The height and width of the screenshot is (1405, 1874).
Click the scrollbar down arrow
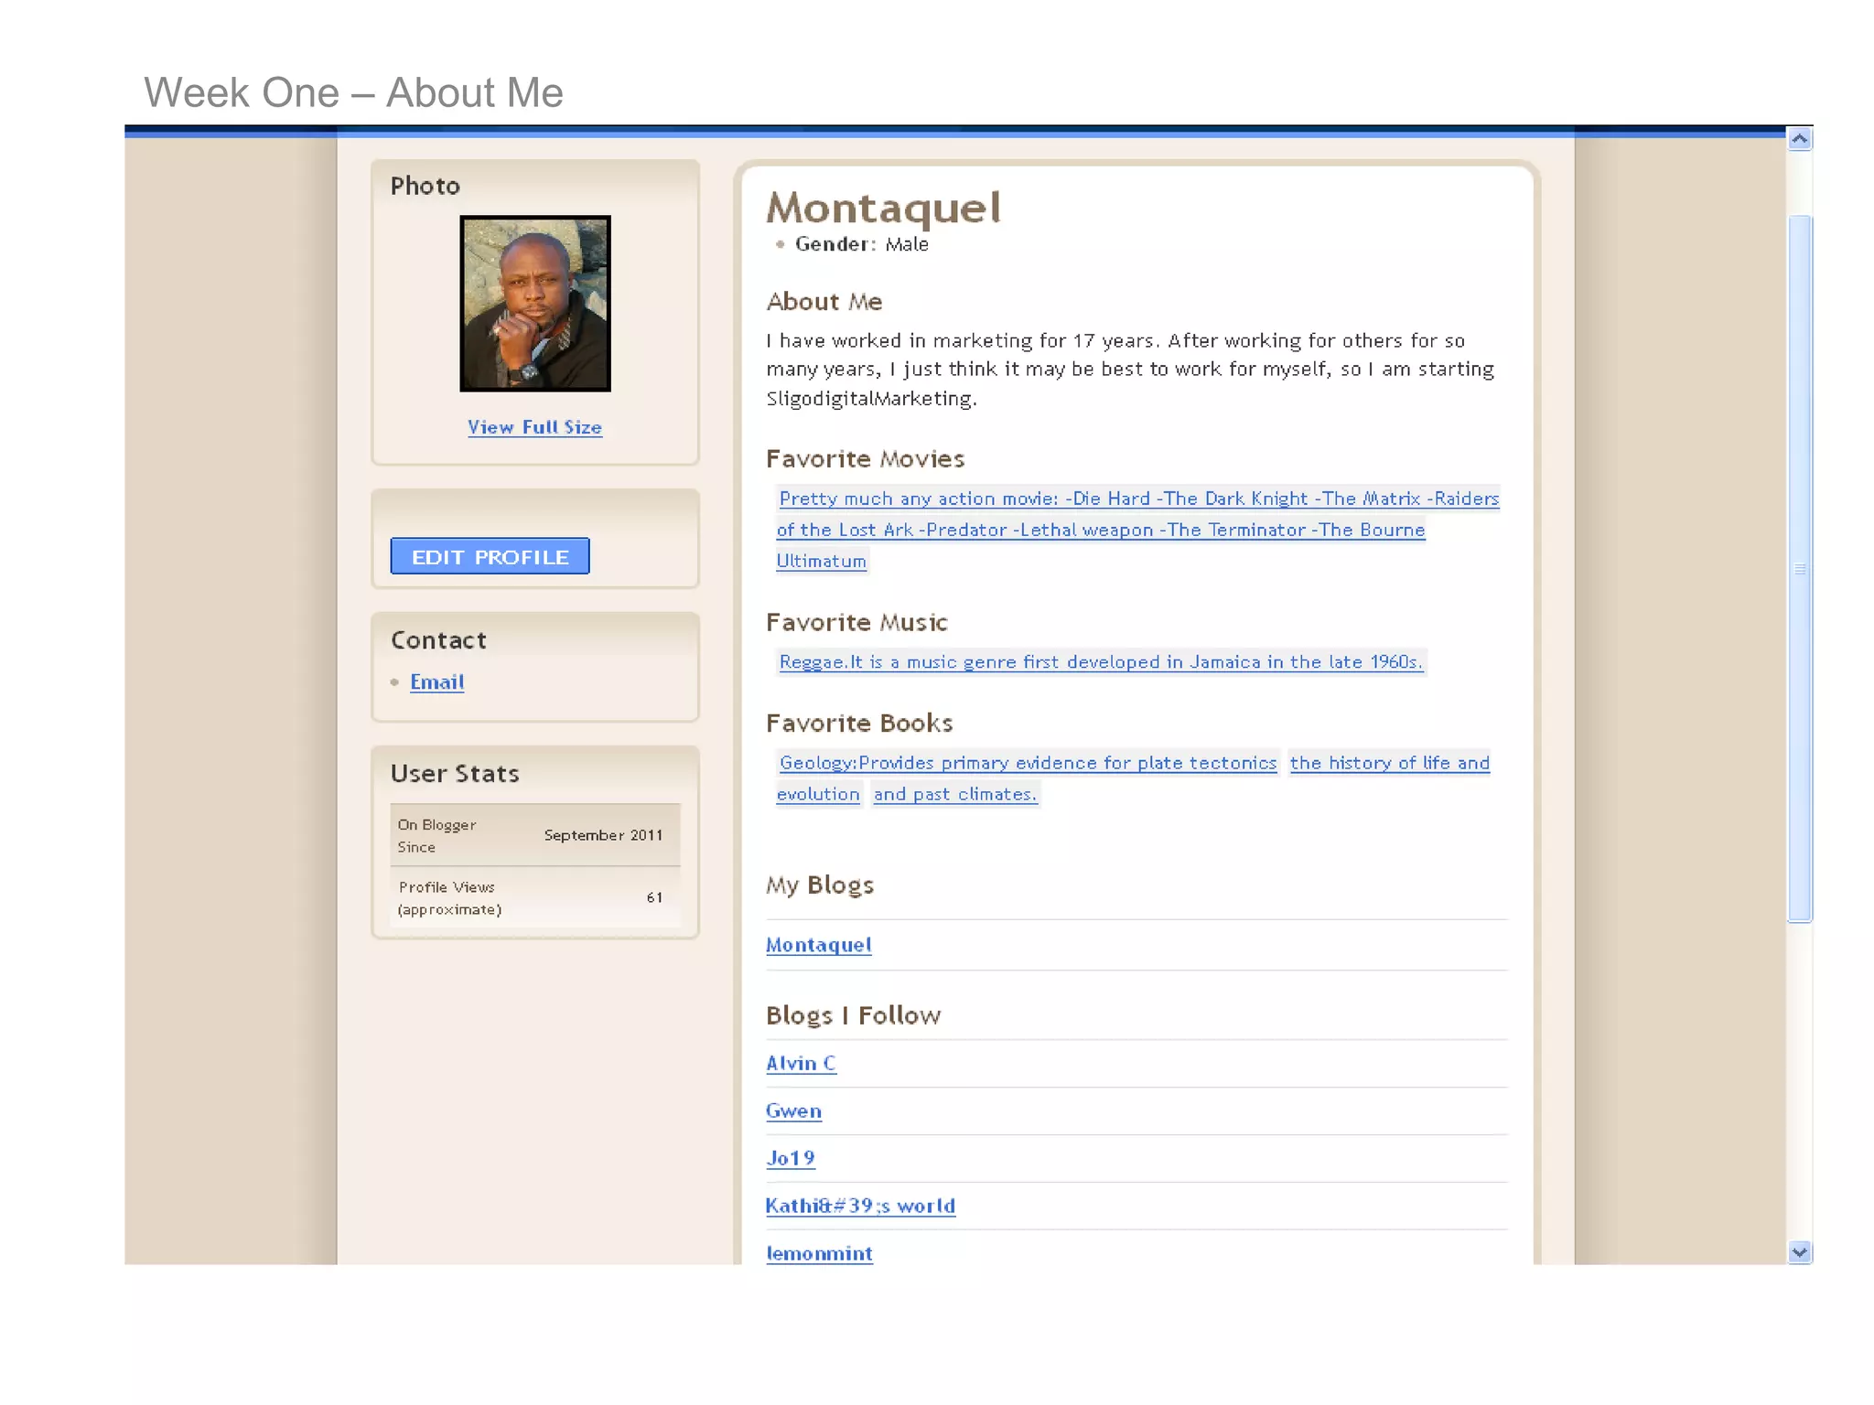(1799, 1251)
